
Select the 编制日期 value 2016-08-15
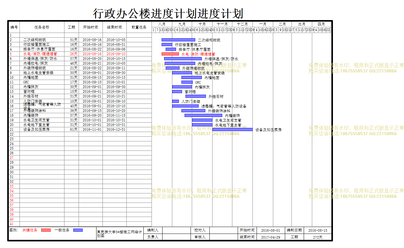[318, 230]
